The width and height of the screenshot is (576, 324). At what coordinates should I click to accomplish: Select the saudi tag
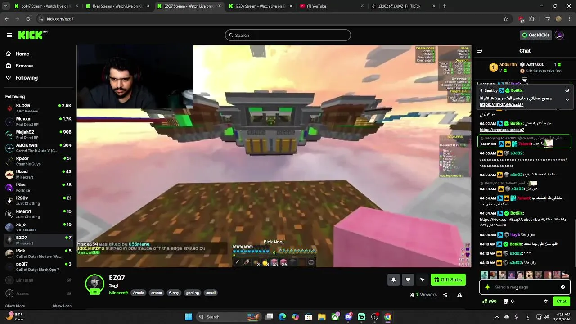(x=211, y=292)
